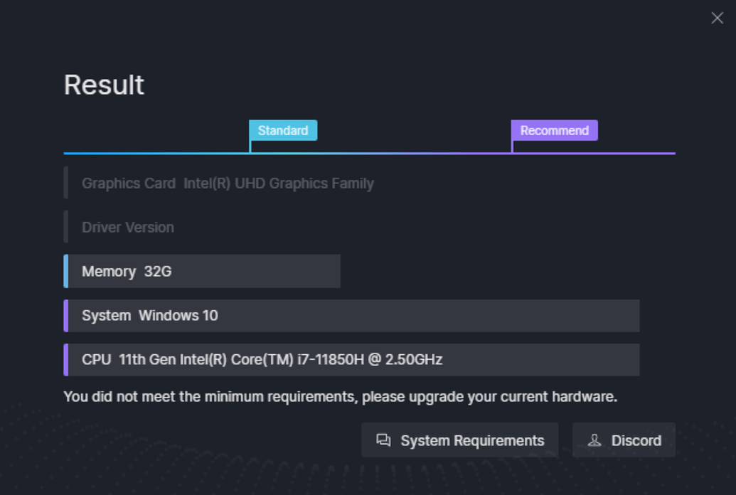Select the System Windows 10 result row
Screen dimensions: 736x495
coord(352,315)
